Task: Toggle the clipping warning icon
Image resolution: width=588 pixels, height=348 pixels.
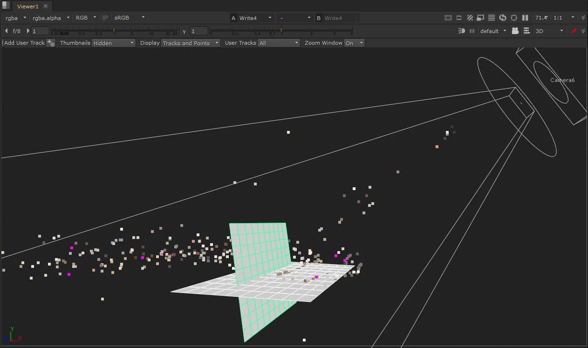Action: pyautogui.click(x=448, y=18)
